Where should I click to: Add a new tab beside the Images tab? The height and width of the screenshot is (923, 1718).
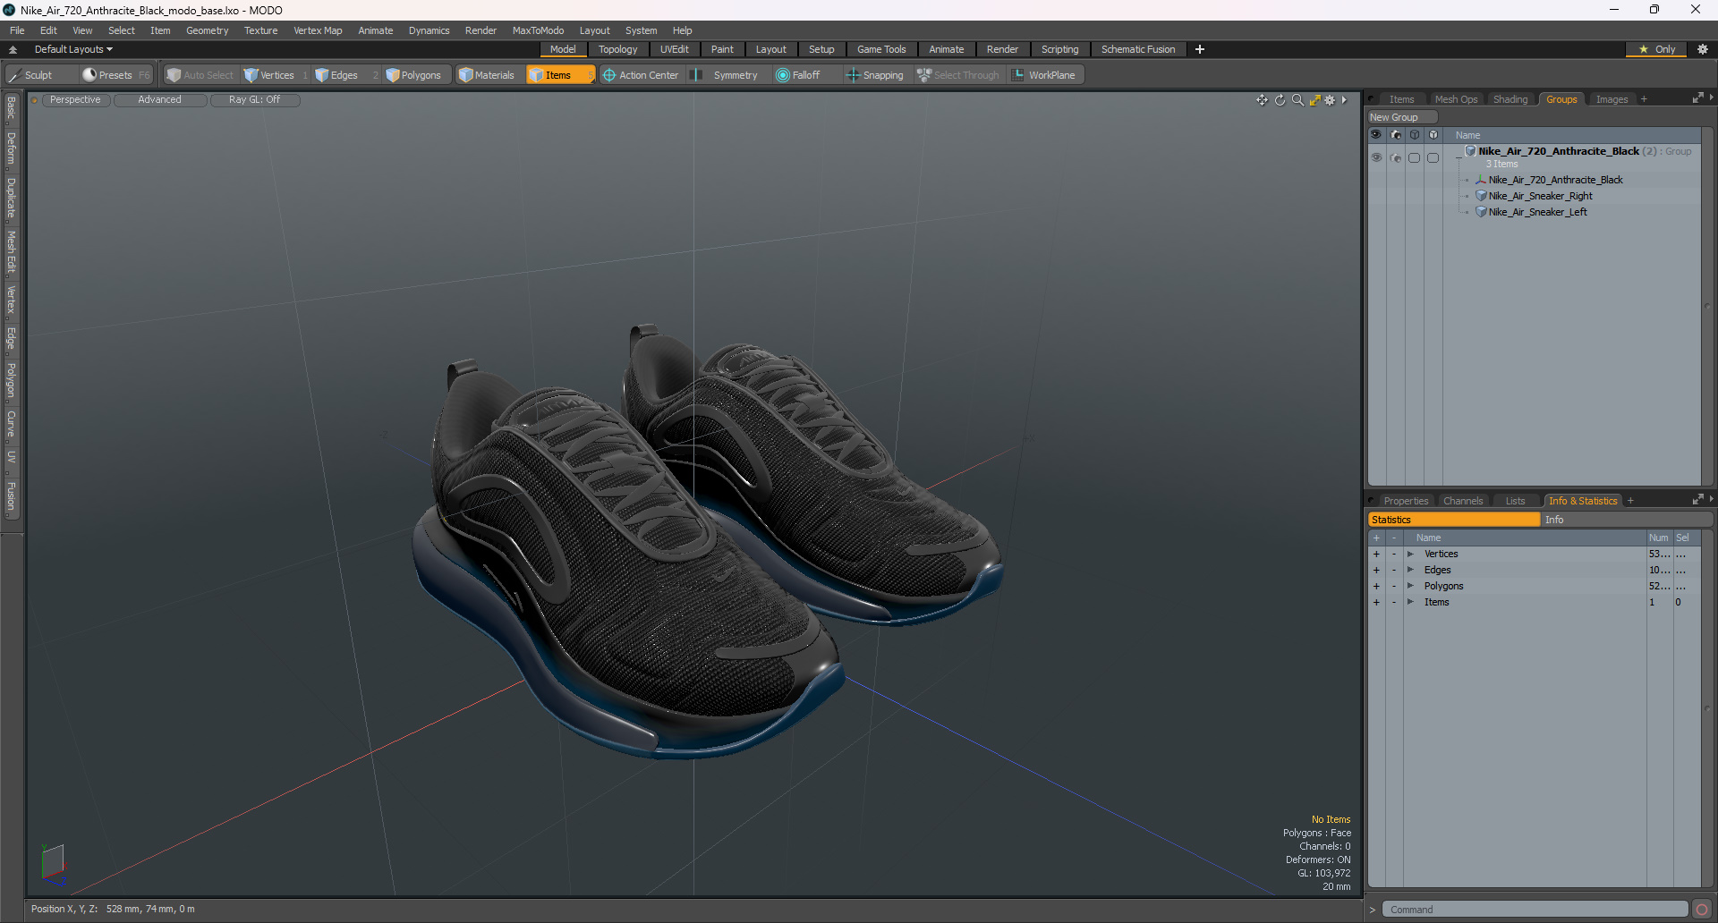tap(1644, 99)
